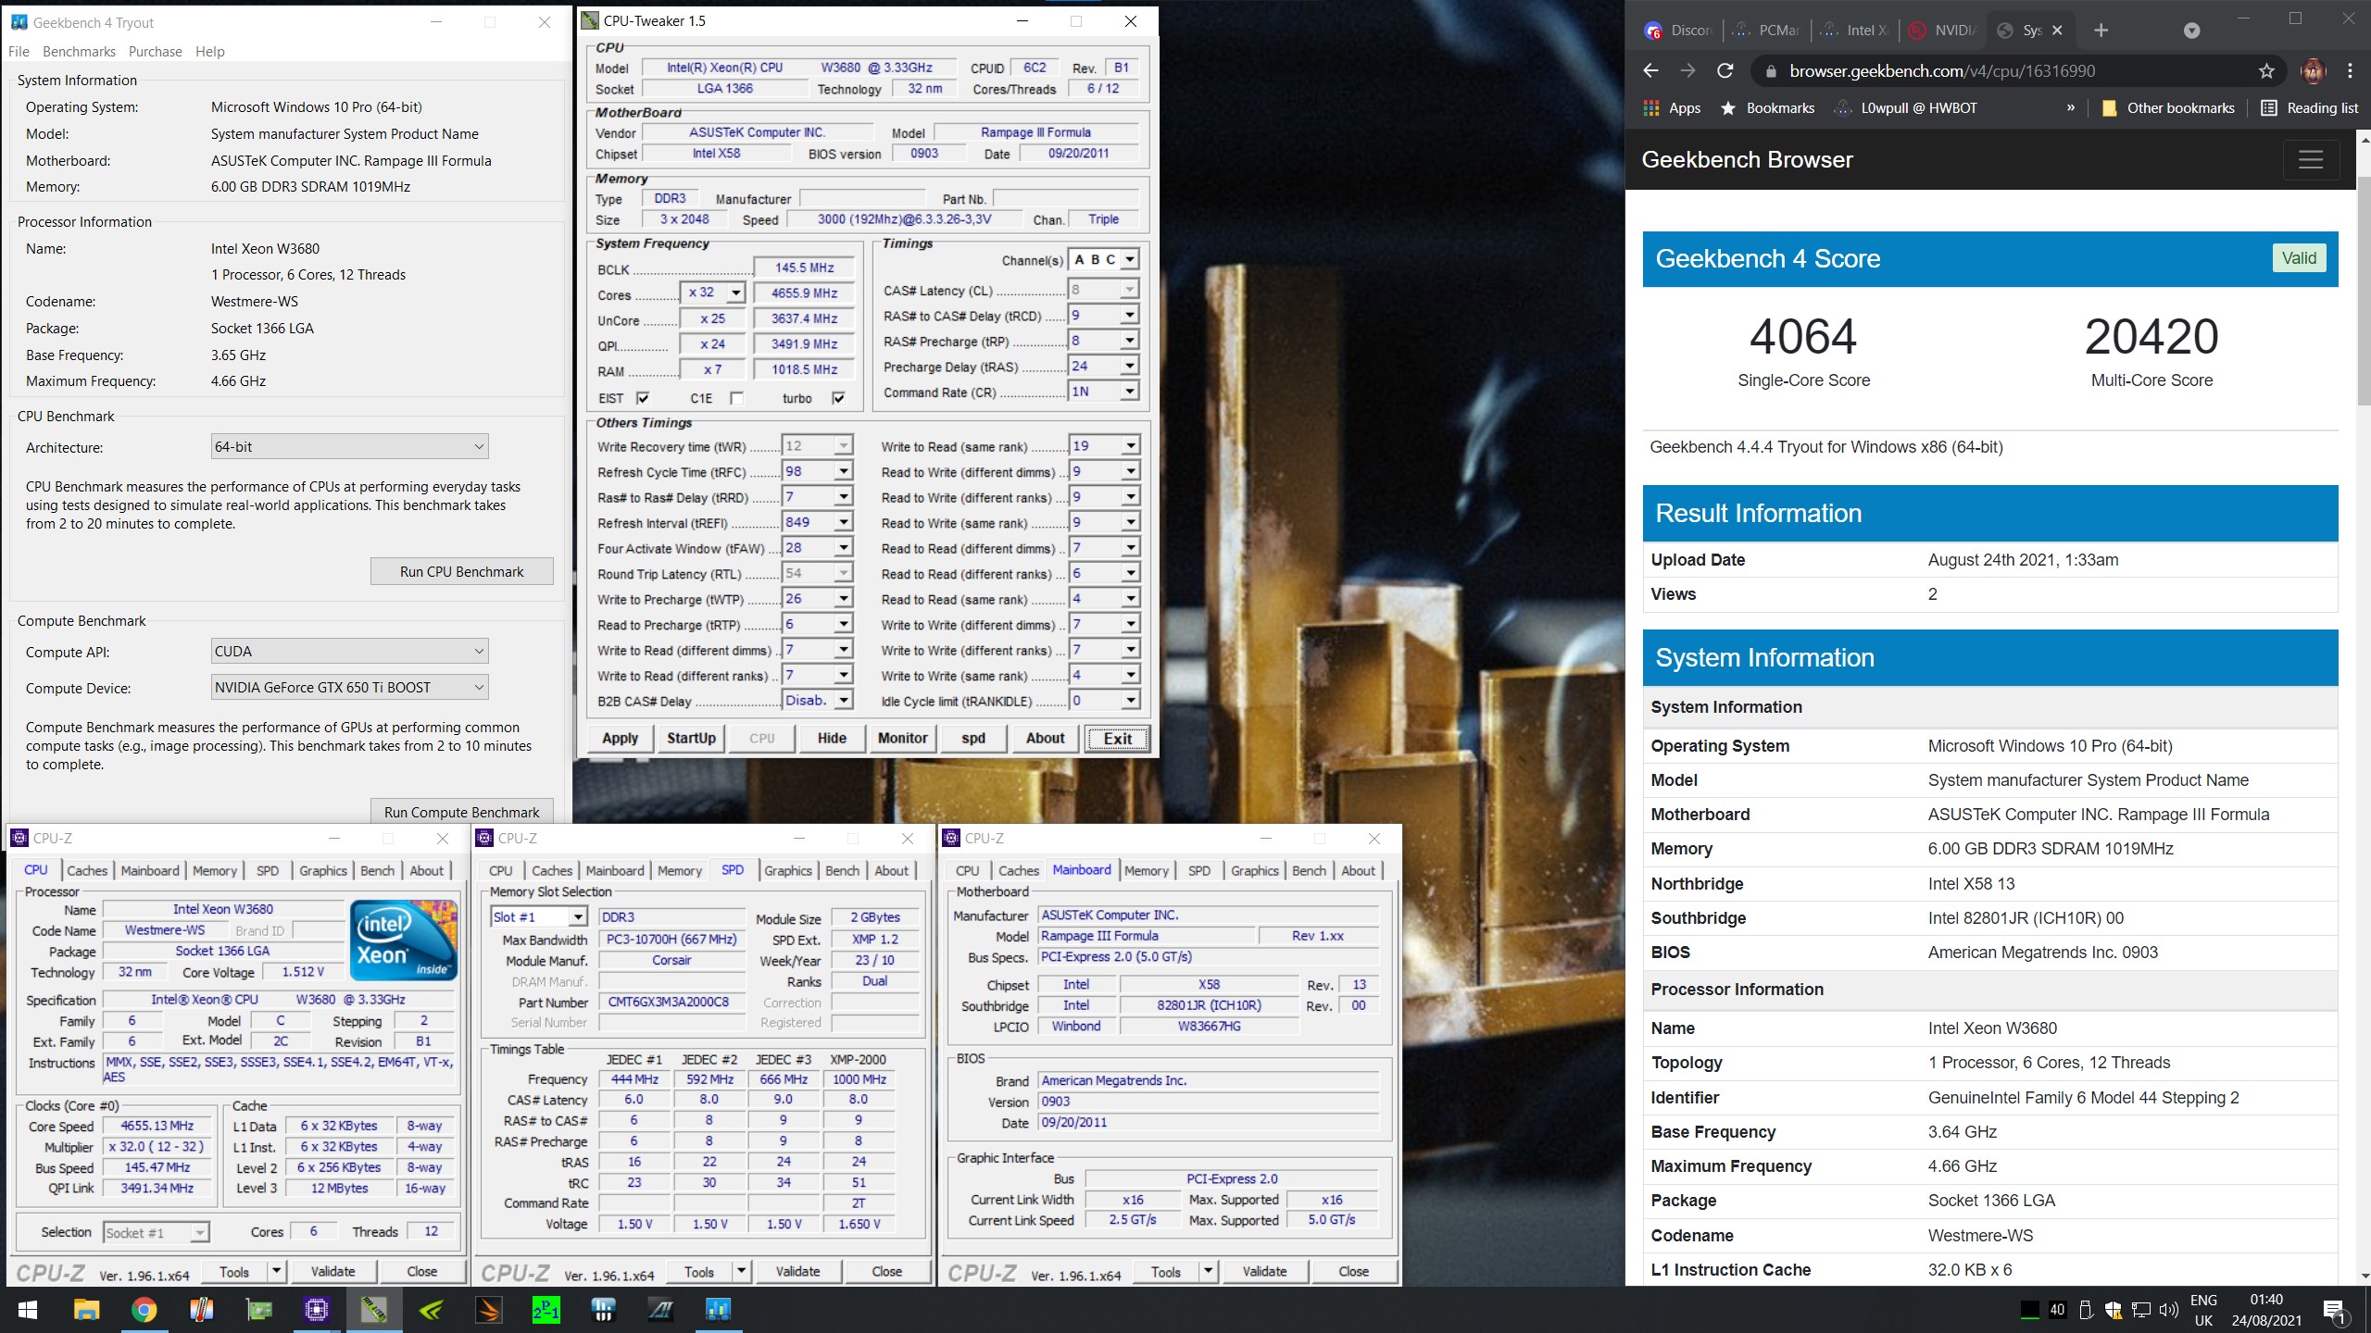
Task: Open the Compute API CUDA dropdown
Action: 350,651
